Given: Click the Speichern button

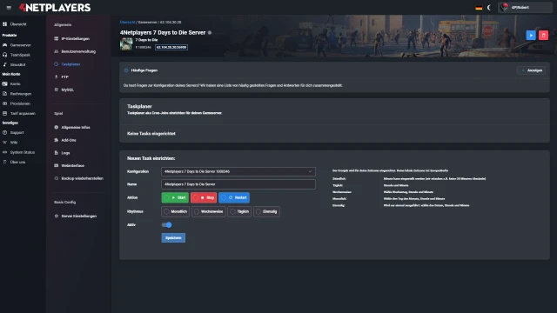Looking at the screenshot, I should click(x=173, y=237).
